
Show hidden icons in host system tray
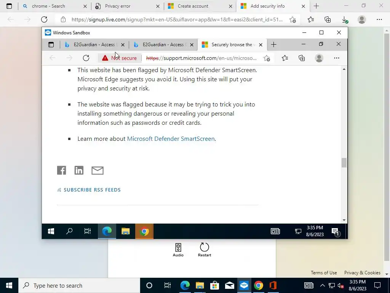pos(322,285)
